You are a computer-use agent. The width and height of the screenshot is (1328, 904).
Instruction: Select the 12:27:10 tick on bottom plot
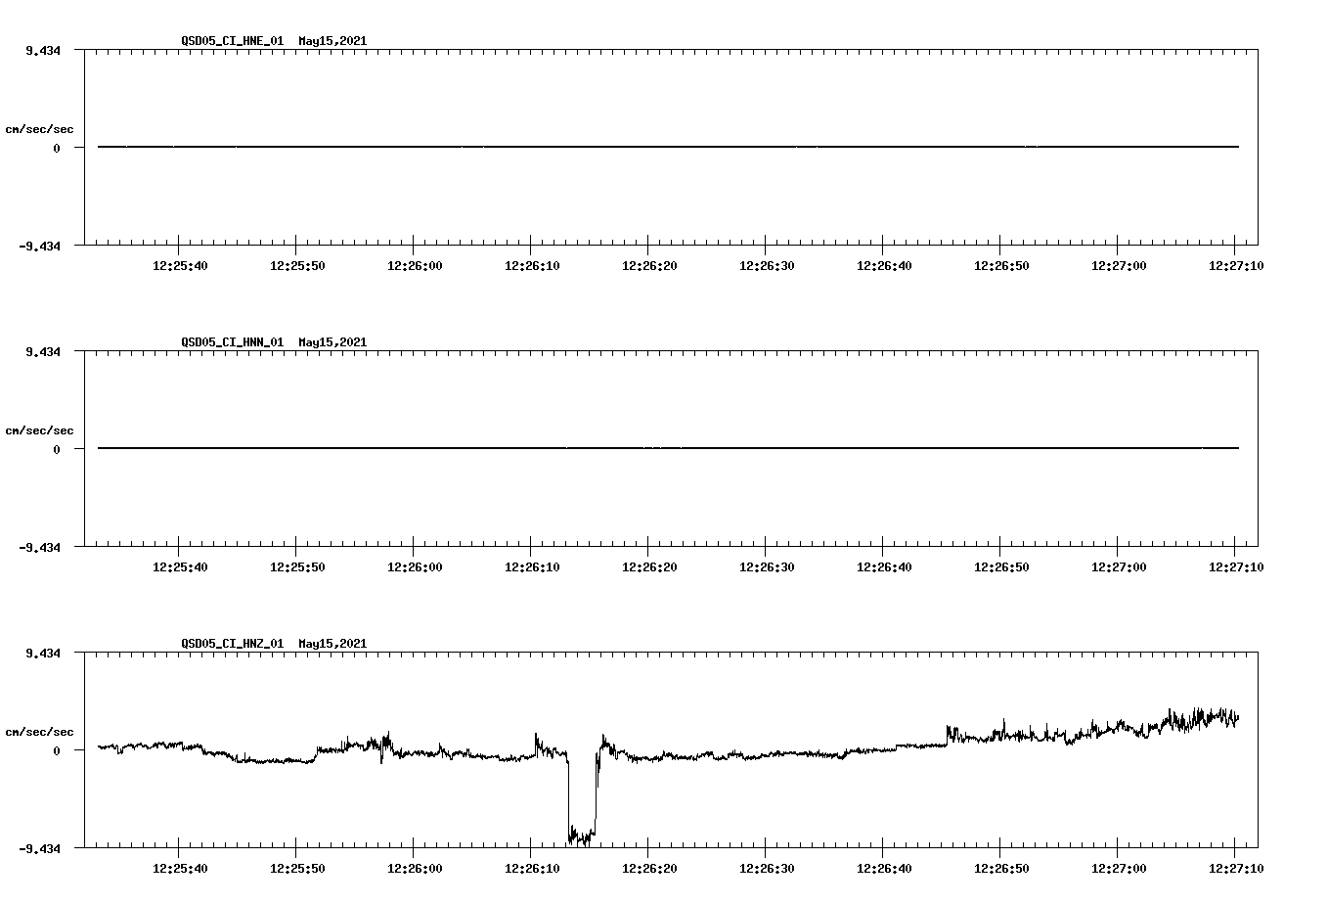click(1234, 868)
